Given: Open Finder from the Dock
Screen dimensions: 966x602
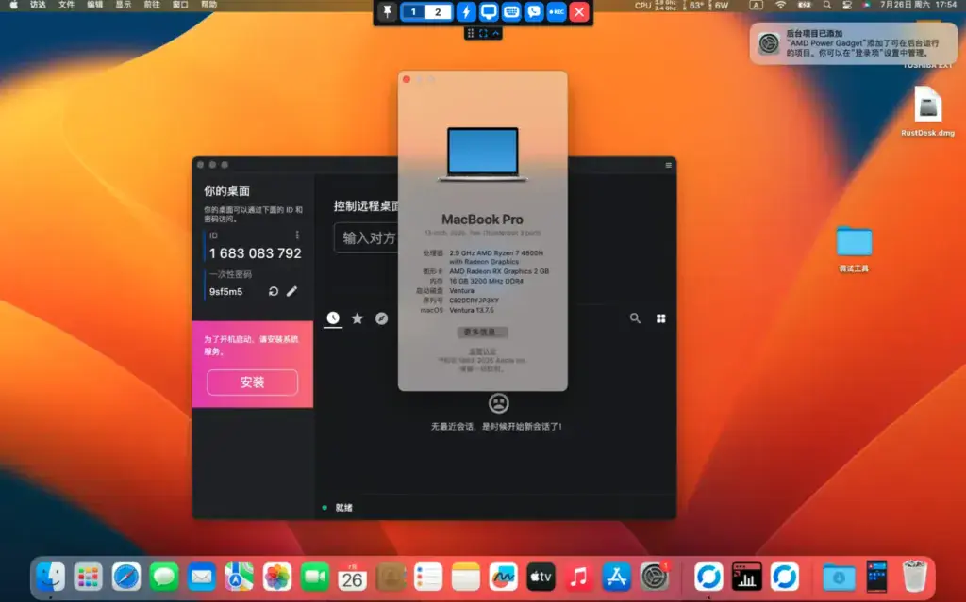Looking at the screenshot, I should pyautogui.click(x=51, y=577).
